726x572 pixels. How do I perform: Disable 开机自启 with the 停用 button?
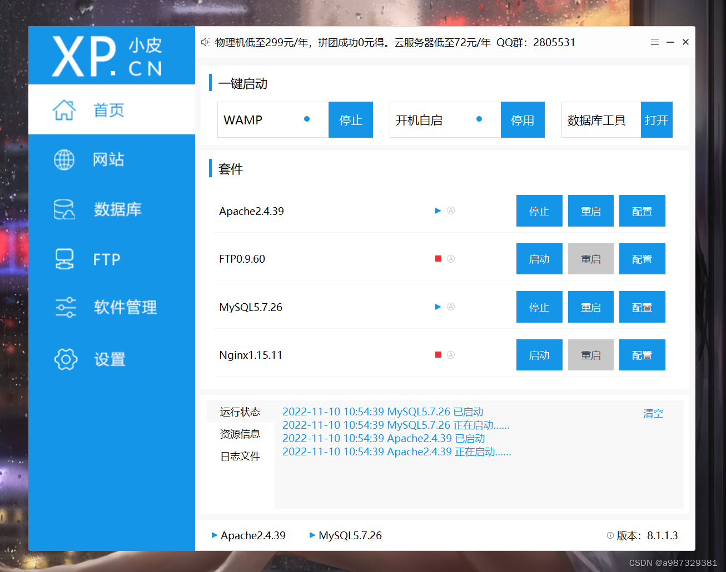click(x=523, y=120)
